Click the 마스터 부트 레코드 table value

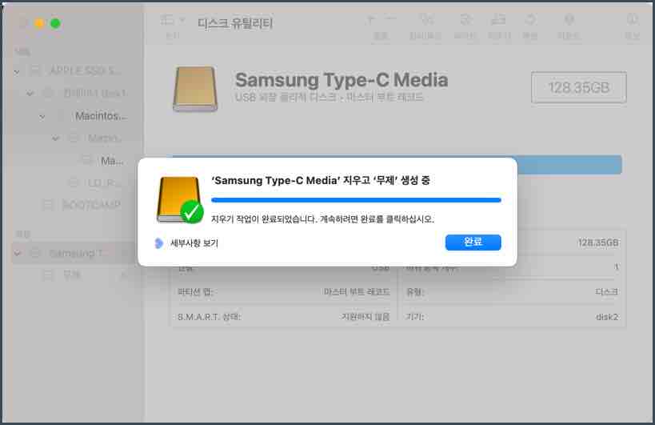[x=357, y=291]
